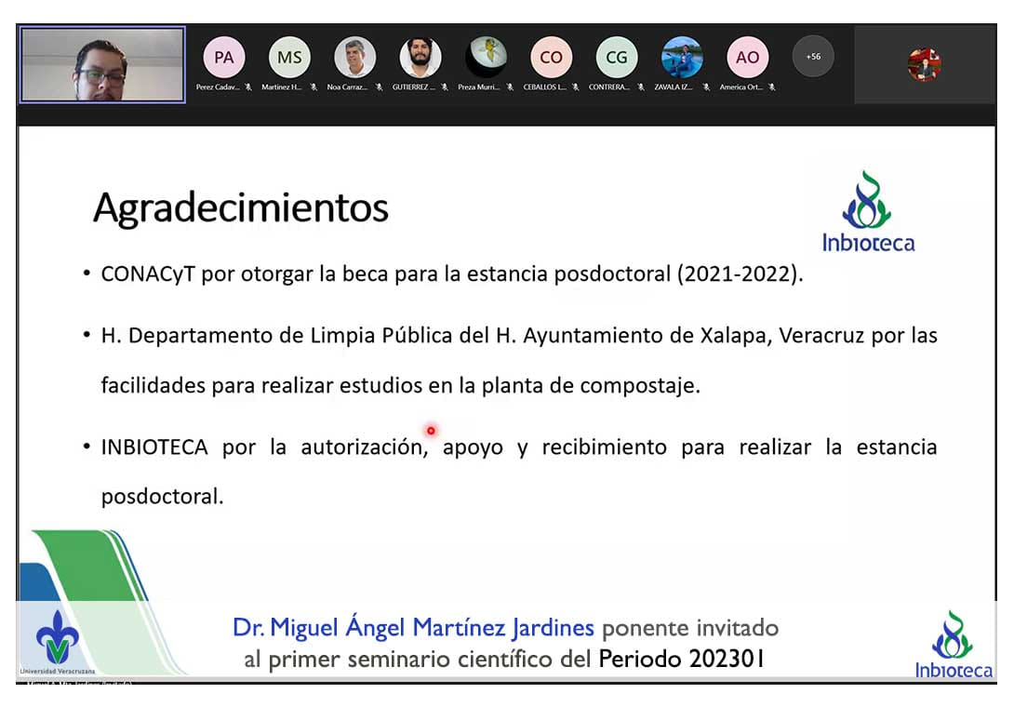This screenshot has width=1014, height=707.
Task: Click the PA avatar for Perez Cadav
Action: 224,58
